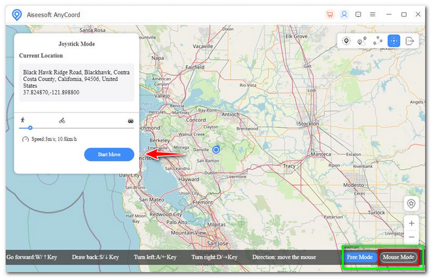Select the Multi-stop Mode route icon

[378, 41]
